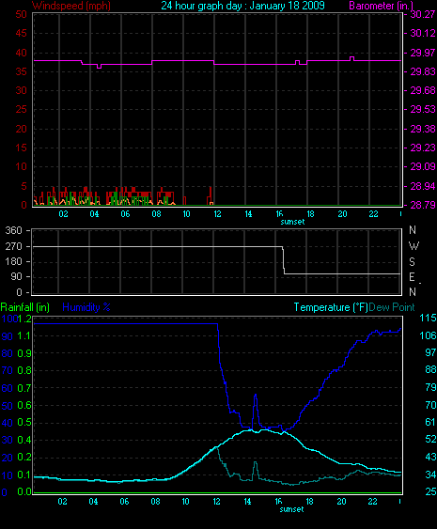Click the W compass direction label
437x529 pixels.
click(x=414, y=245)
